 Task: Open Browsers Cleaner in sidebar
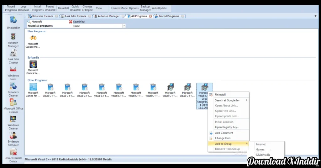[x=13, y=90]
